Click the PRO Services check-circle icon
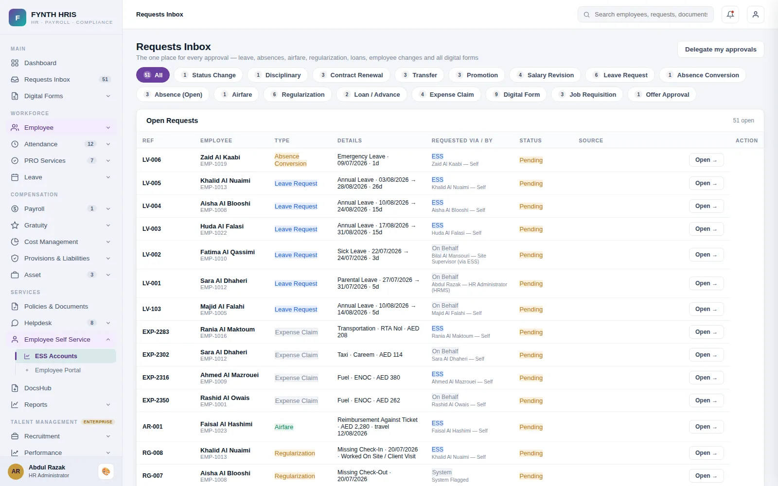The width and height of the screenshot is (778, 486). 15,161
